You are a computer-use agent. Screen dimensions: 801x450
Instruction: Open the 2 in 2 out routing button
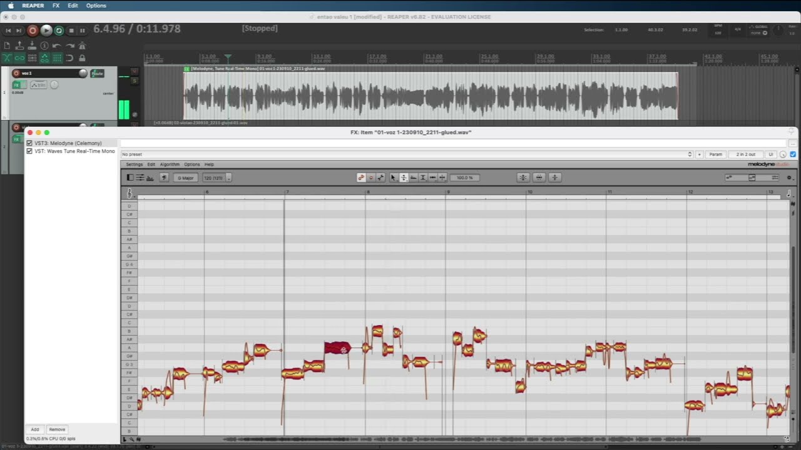(746, 154)
